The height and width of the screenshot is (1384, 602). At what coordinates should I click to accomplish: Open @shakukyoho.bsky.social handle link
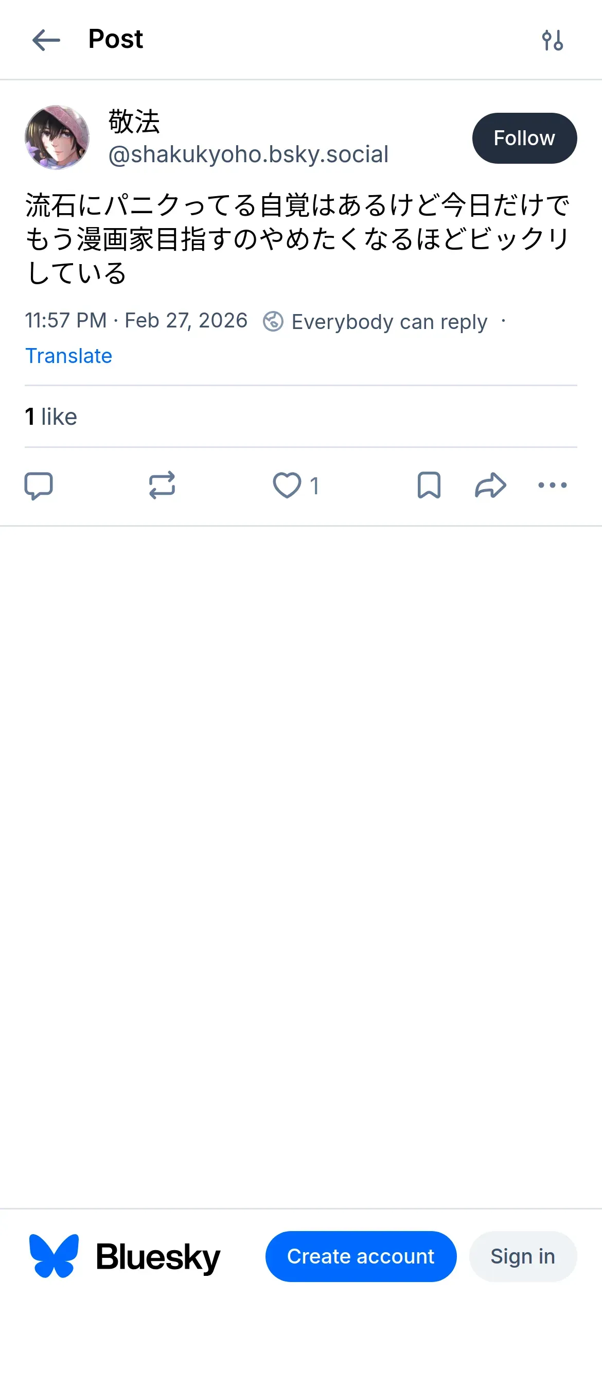tap(248, 155)
